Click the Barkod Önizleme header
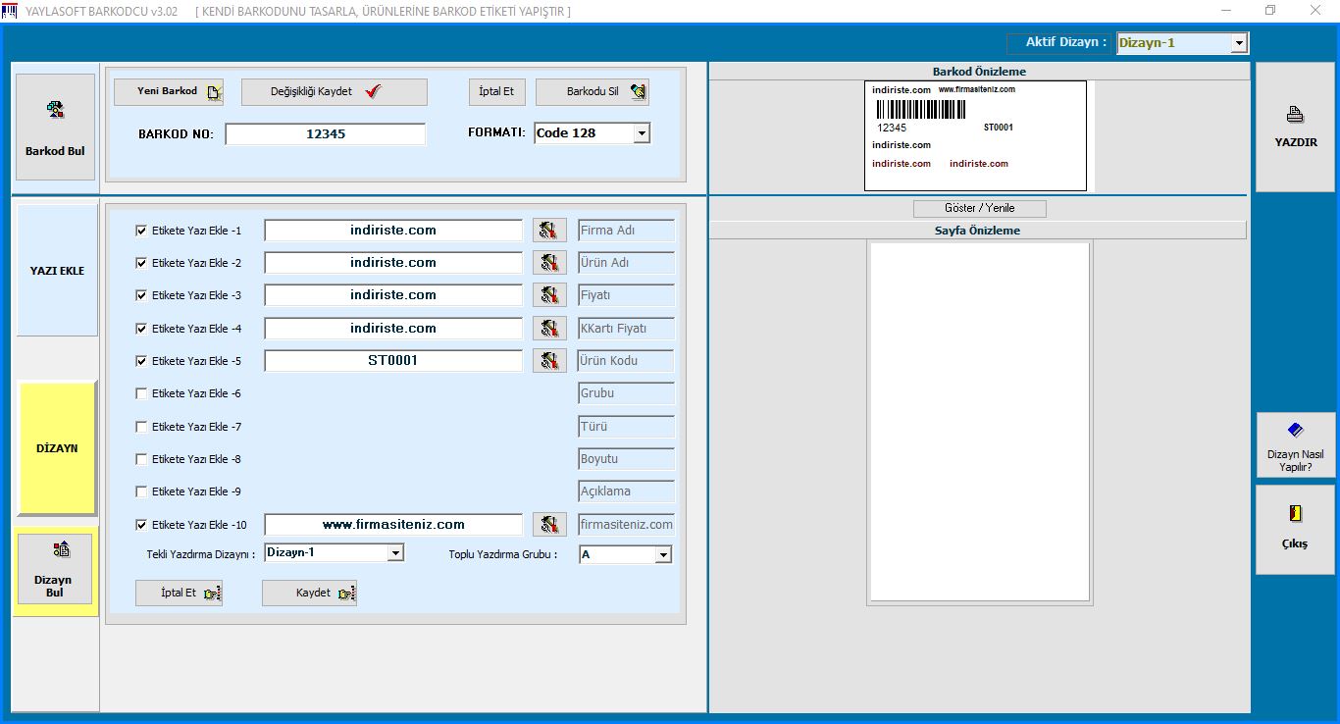Screen dimensions: 1340x724 (x=979, y=72)
